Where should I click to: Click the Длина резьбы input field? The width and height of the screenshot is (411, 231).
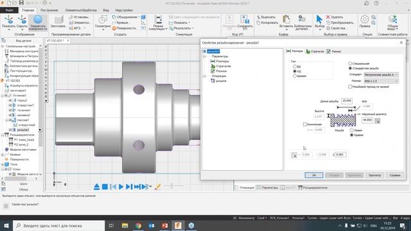[347, 101]
